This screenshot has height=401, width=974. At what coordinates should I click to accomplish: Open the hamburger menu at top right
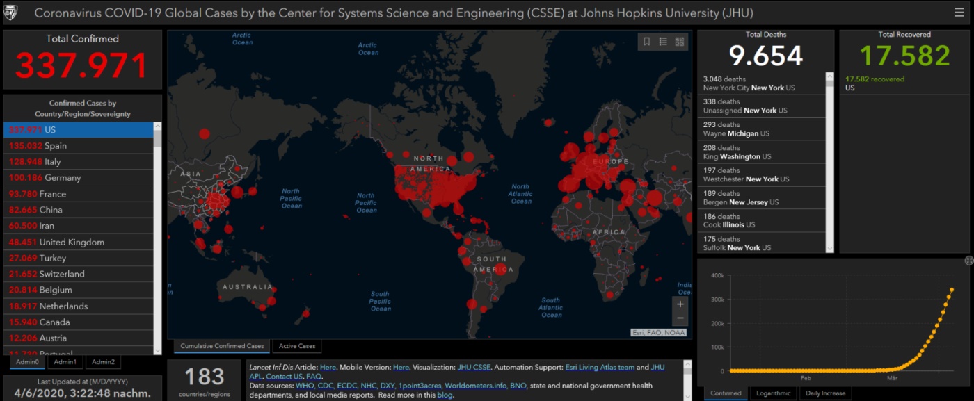click(x=959, y=13)
